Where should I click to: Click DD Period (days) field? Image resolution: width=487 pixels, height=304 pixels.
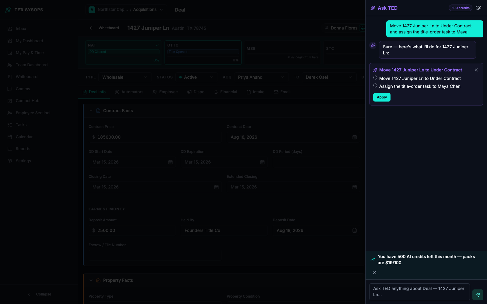[316, 162]
